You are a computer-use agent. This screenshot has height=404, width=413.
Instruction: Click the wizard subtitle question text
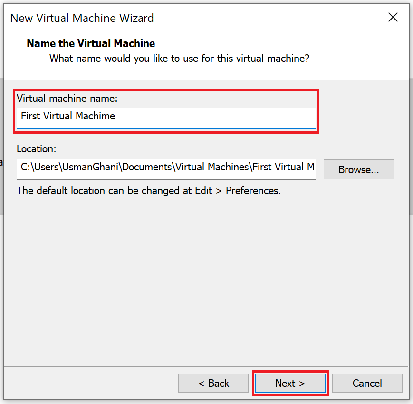(x=178, y=58)
